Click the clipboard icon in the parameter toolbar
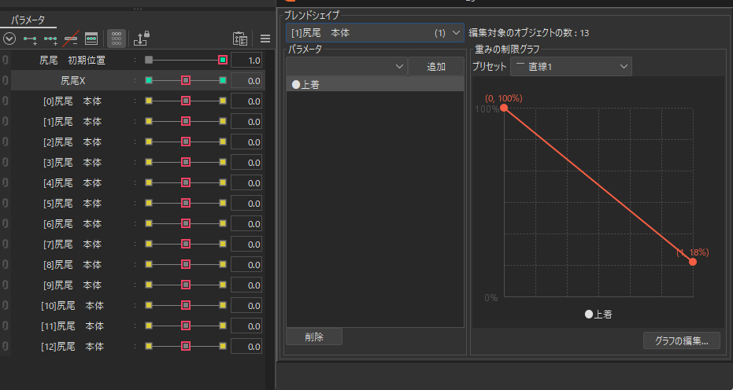Screen dimensions: 733x390 [x=240, y=39]
